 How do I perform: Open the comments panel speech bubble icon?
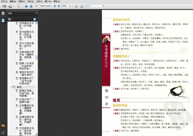[x=3, y=126]
